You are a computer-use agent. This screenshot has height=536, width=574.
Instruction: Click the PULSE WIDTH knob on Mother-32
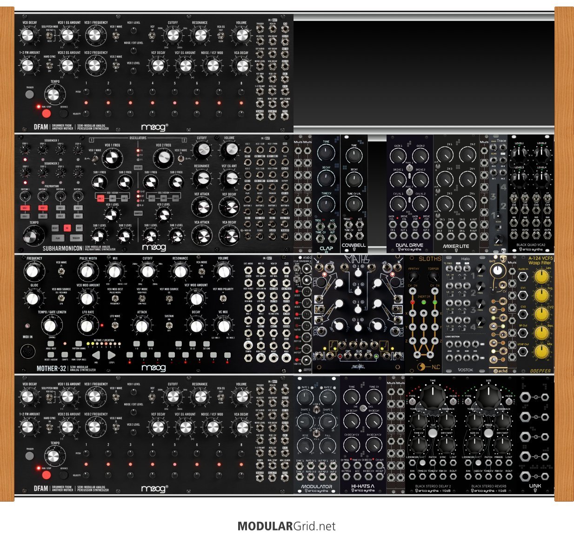(88, 272)
